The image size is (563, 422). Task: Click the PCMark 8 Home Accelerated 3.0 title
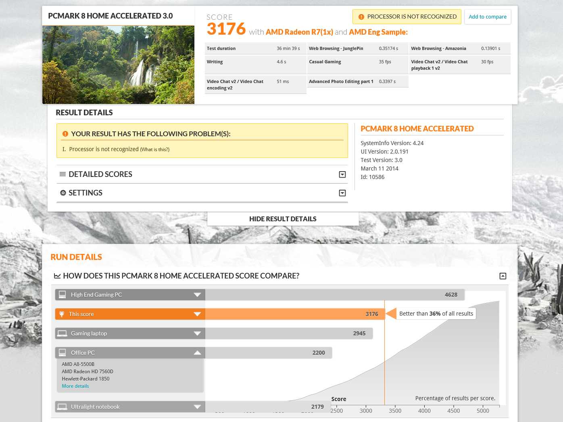111,16
